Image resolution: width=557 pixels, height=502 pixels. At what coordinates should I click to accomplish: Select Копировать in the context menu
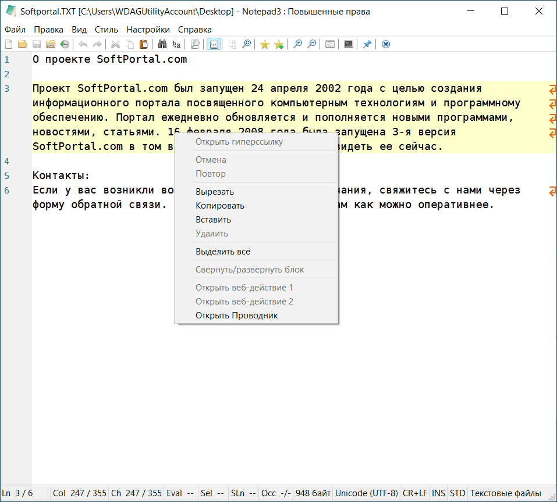pos(220,206)
